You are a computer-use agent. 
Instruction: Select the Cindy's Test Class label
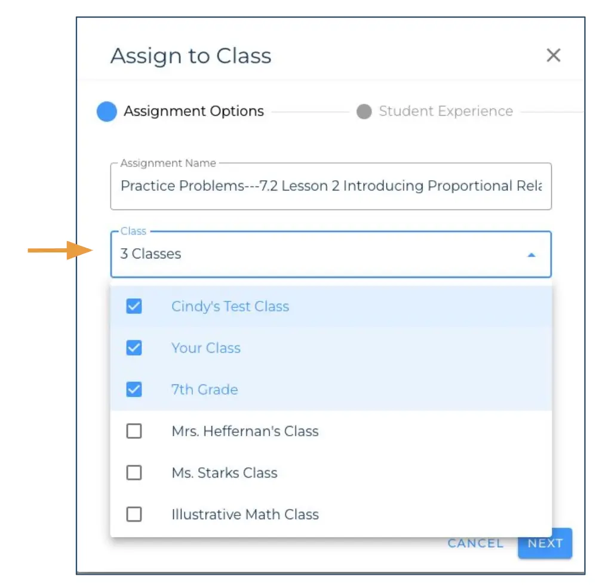(230, 306)
